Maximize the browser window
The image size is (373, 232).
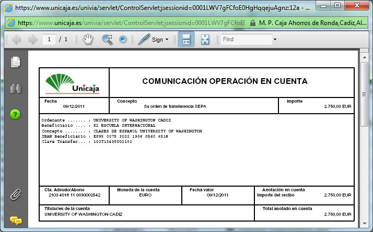click(x=337, y=6)
